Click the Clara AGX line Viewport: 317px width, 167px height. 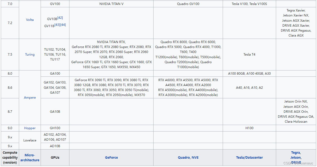296,35
